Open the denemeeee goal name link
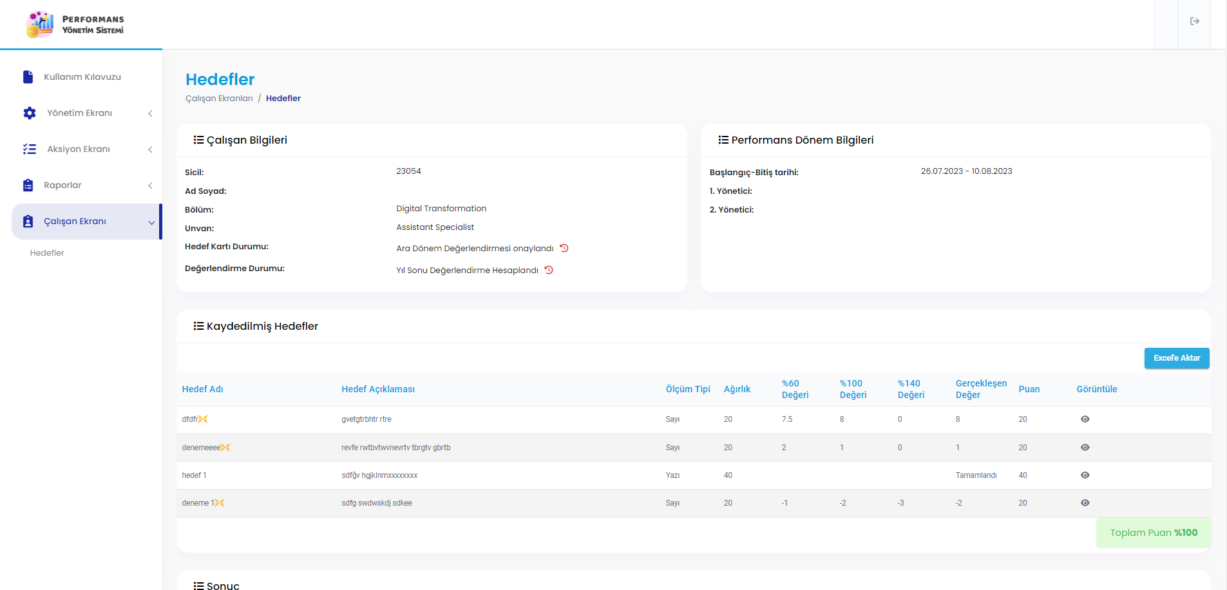 (201, 447)
